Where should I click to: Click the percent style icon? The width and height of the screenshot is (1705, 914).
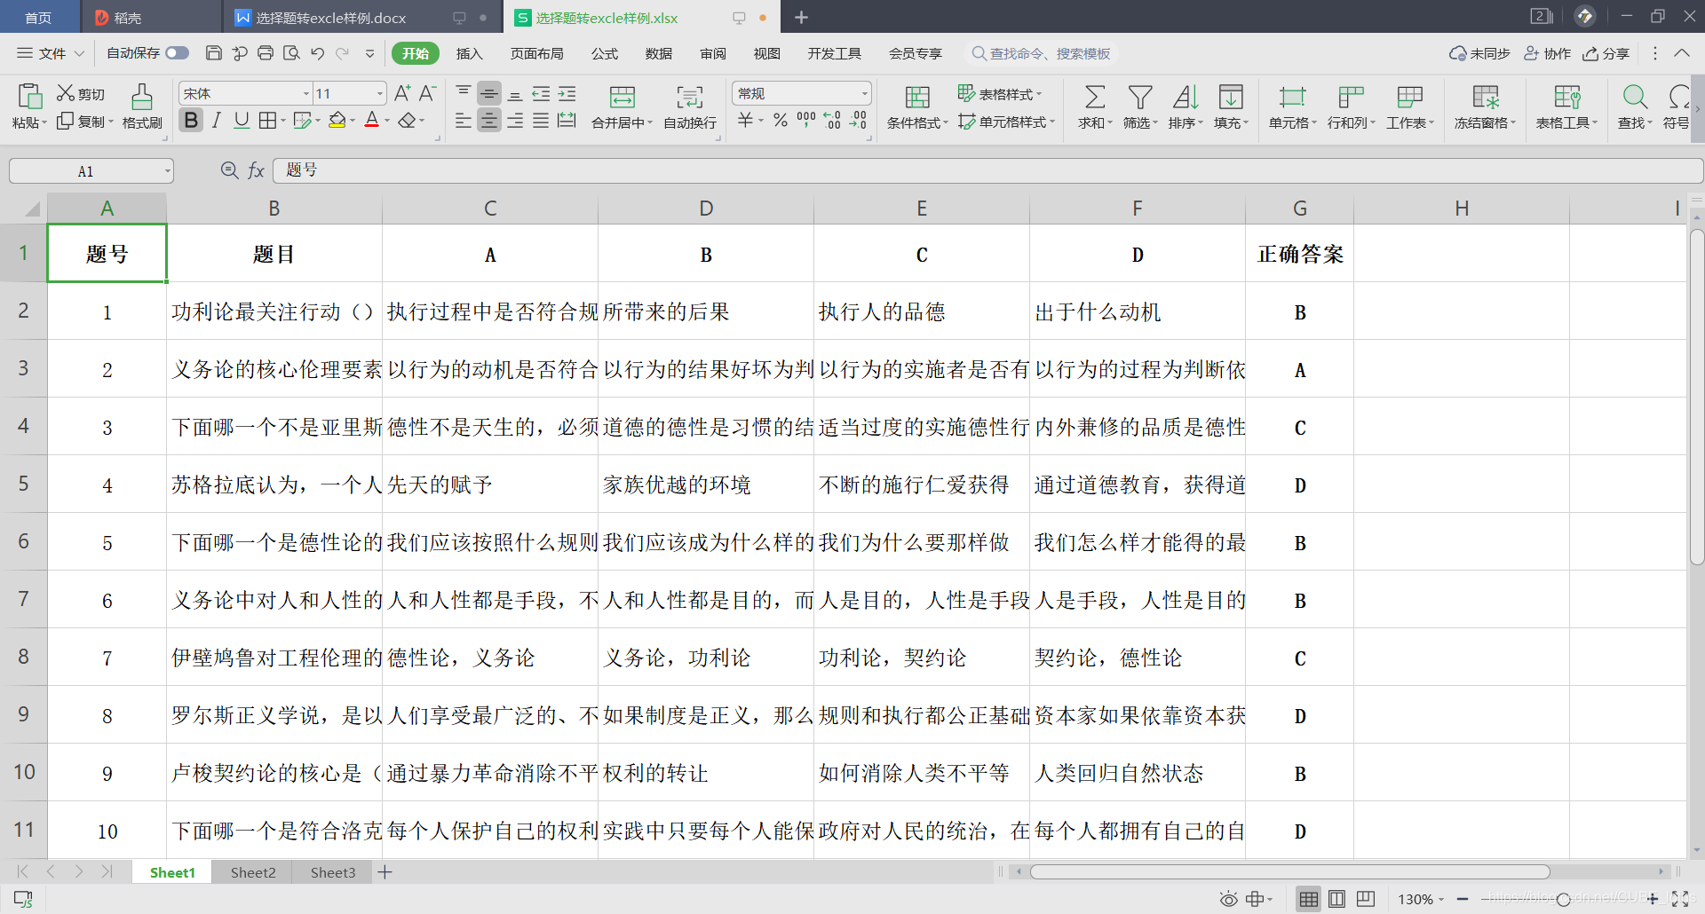click(781, 120)
